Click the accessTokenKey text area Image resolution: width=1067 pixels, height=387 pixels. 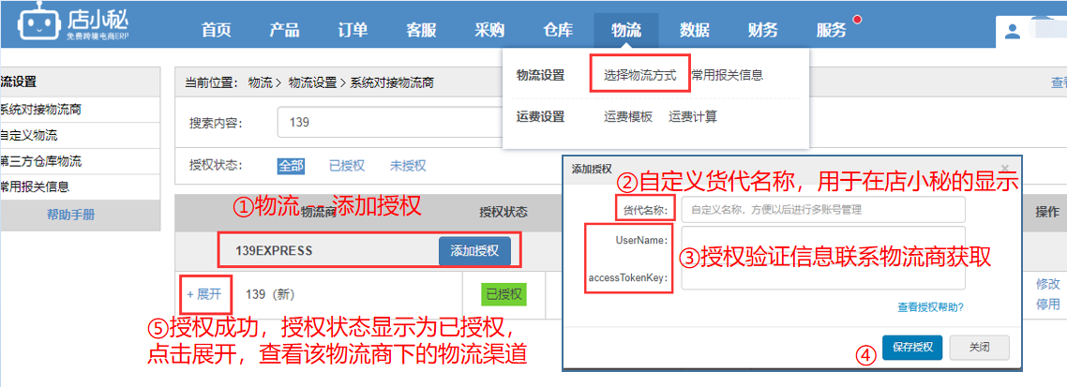coord(823,277)
